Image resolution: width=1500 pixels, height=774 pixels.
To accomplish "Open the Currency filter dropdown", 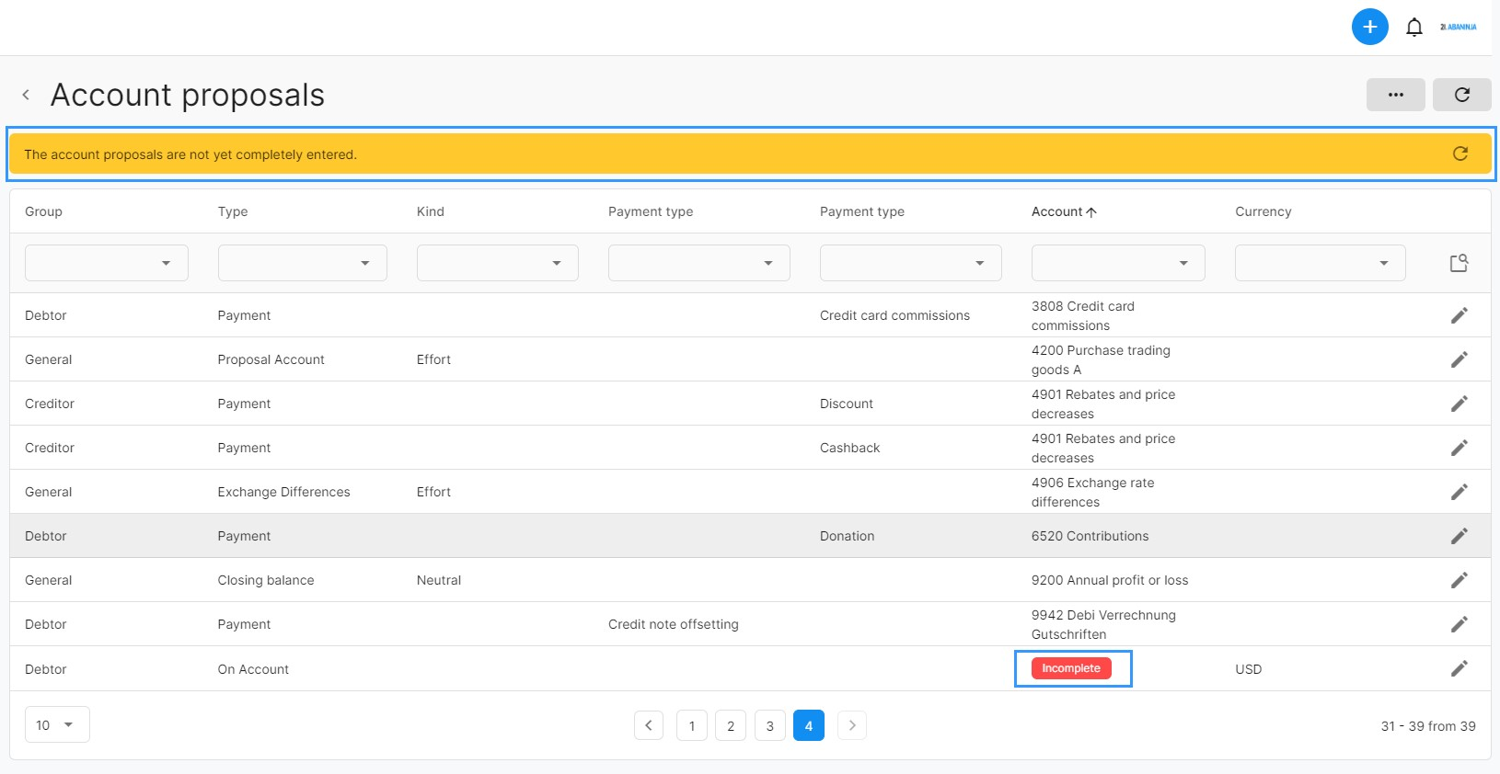I will point(1320,263).
